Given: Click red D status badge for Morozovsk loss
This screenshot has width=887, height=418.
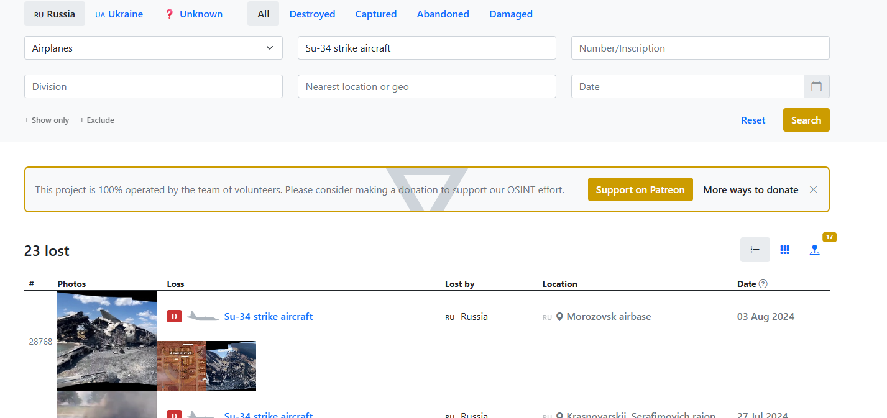Looking at the screenshot, I should pos(174,317).
